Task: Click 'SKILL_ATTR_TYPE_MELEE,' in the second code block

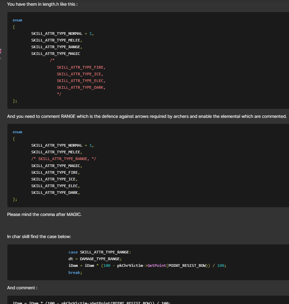Action: 56,152
